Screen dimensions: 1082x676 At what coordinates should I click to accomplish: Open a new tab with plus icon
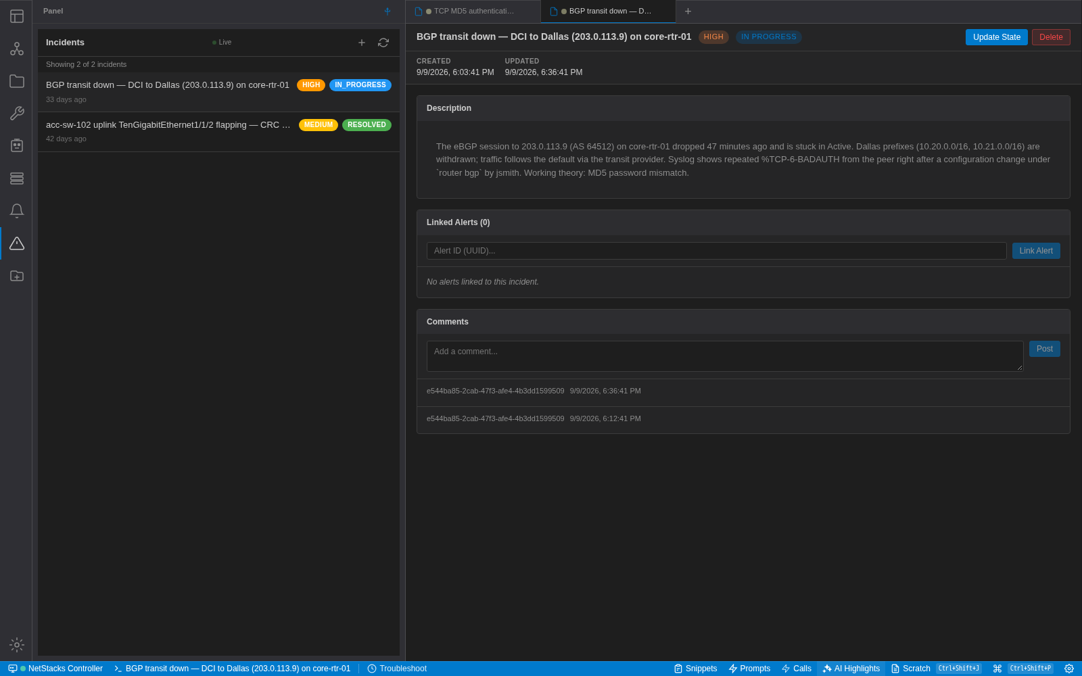tap(688, 11)
